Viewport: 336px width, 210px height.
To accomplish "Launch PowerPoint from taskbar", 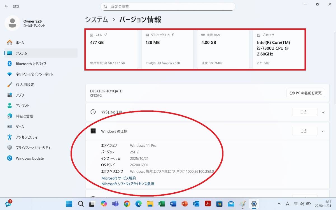I will tap(185, 204).
